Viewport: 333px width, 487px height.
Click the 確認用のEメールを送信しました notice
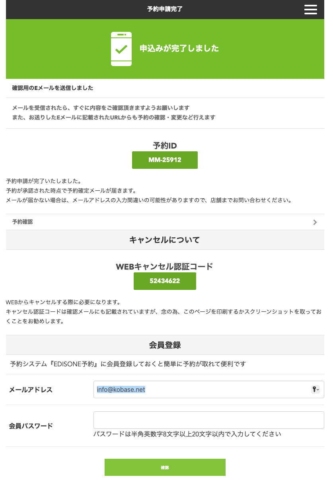click(53, 88)
